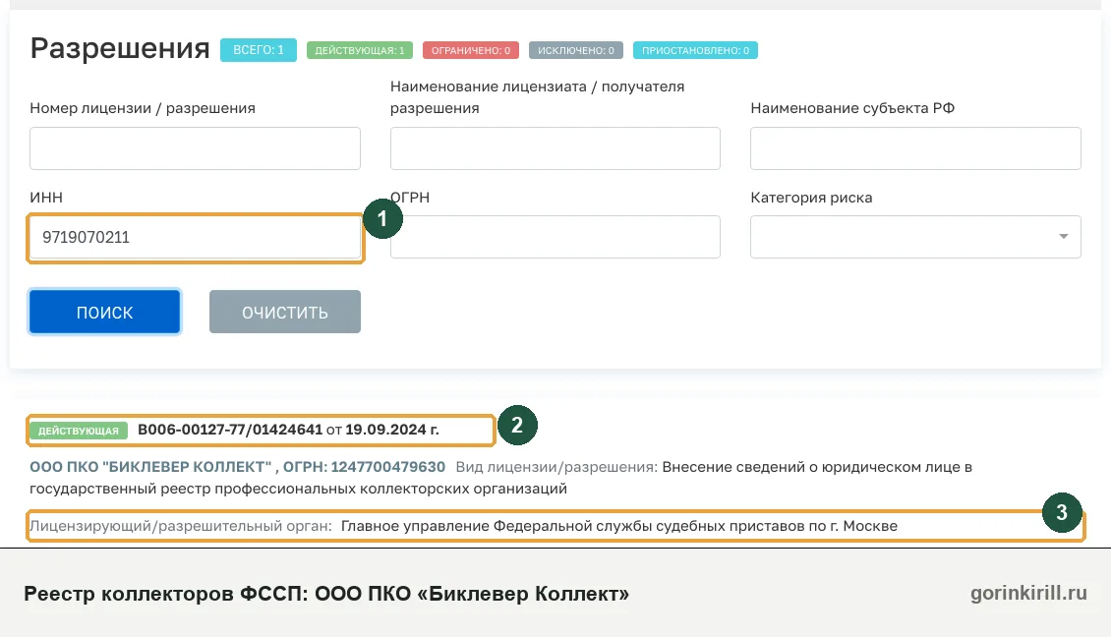This screenshot has width=1111, height=637.
Task: Click the Разрешения page heading
Action: [x=120, y=49]
